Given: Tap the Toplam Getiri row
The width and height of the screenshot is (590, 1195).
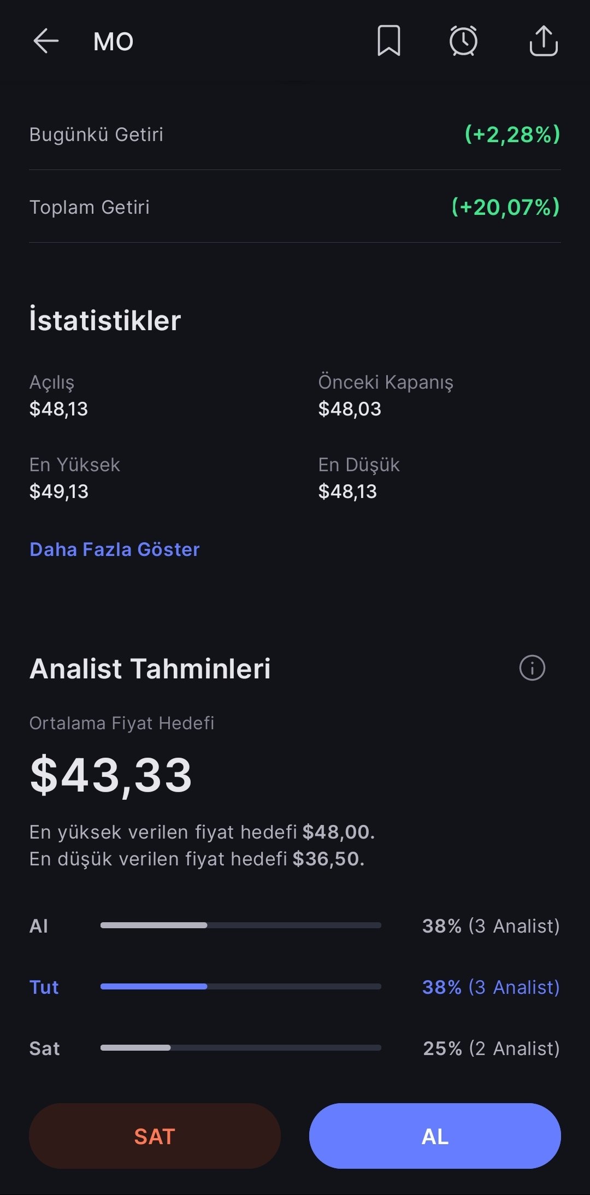Looking at the screenshot, I should [x=295, y=207].
